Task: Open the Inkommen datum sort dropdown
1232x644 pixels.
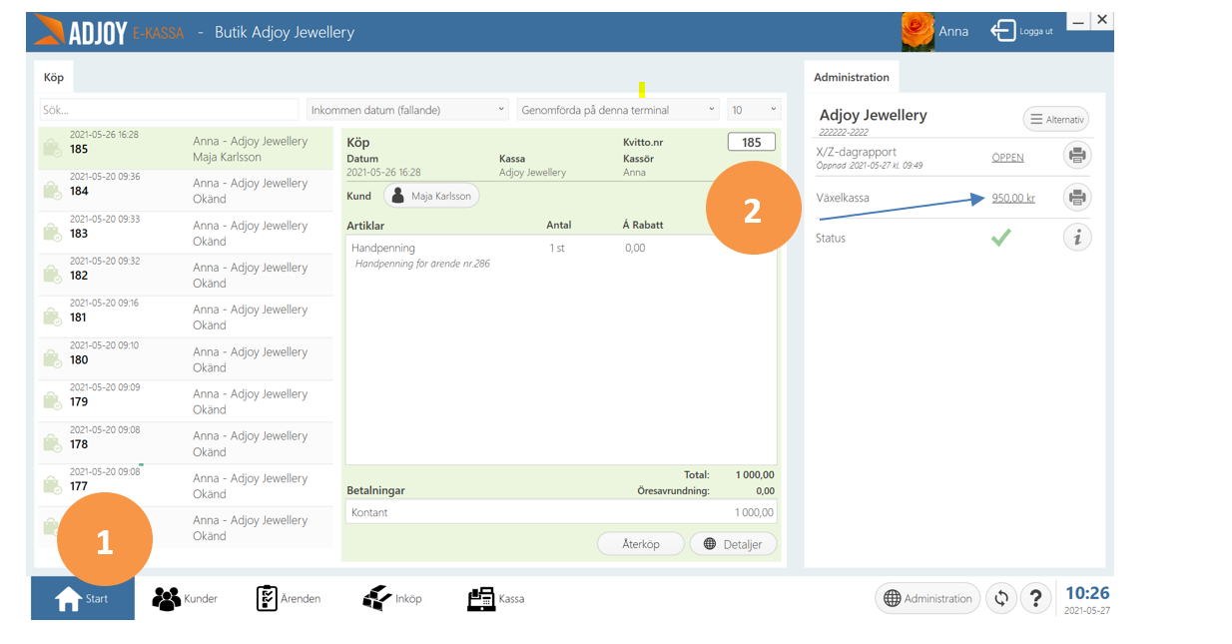Action: 408,110
